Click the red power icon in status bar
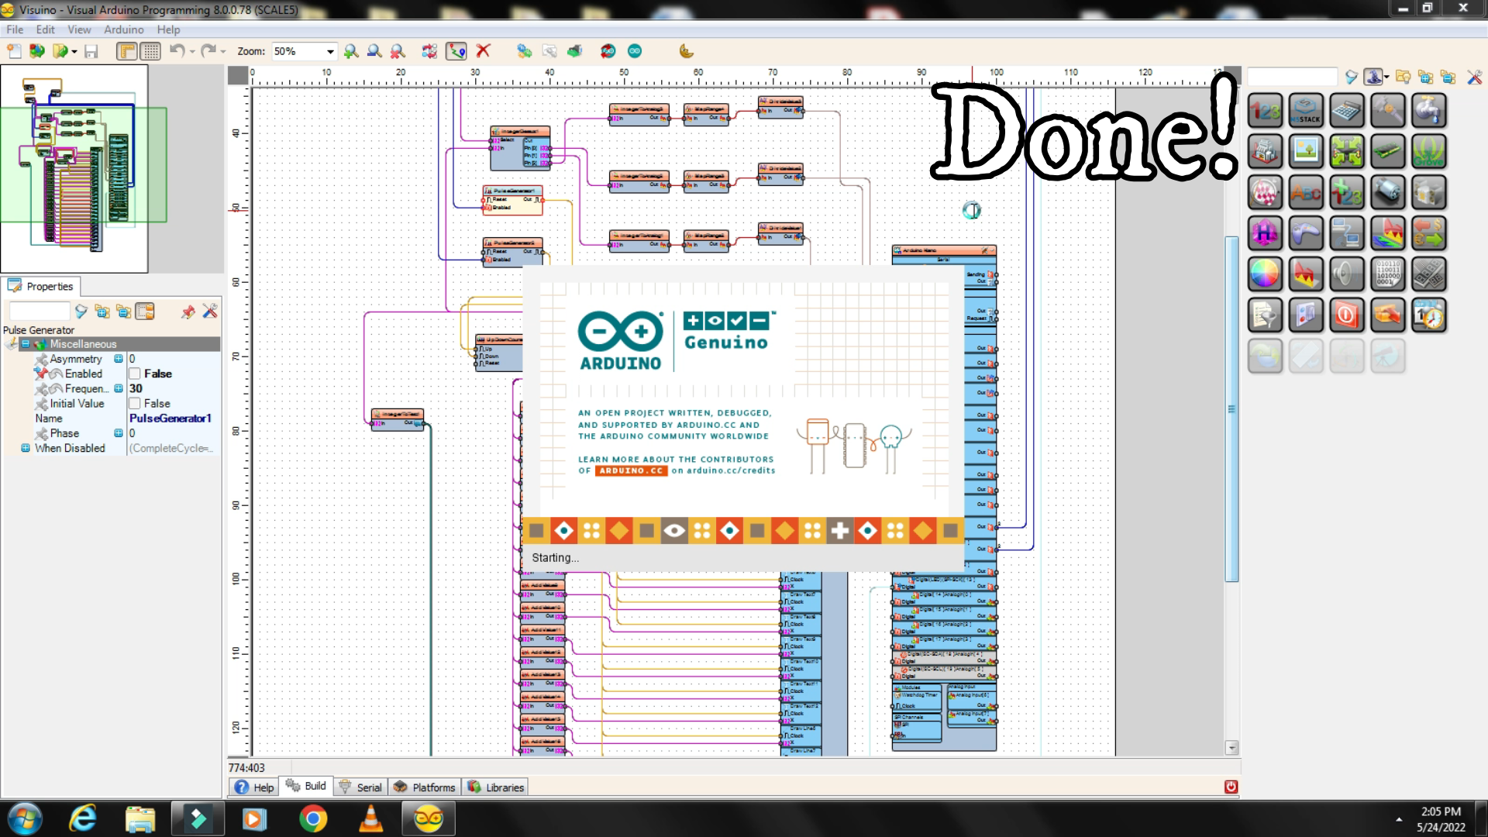 (x=1231, y=787)
